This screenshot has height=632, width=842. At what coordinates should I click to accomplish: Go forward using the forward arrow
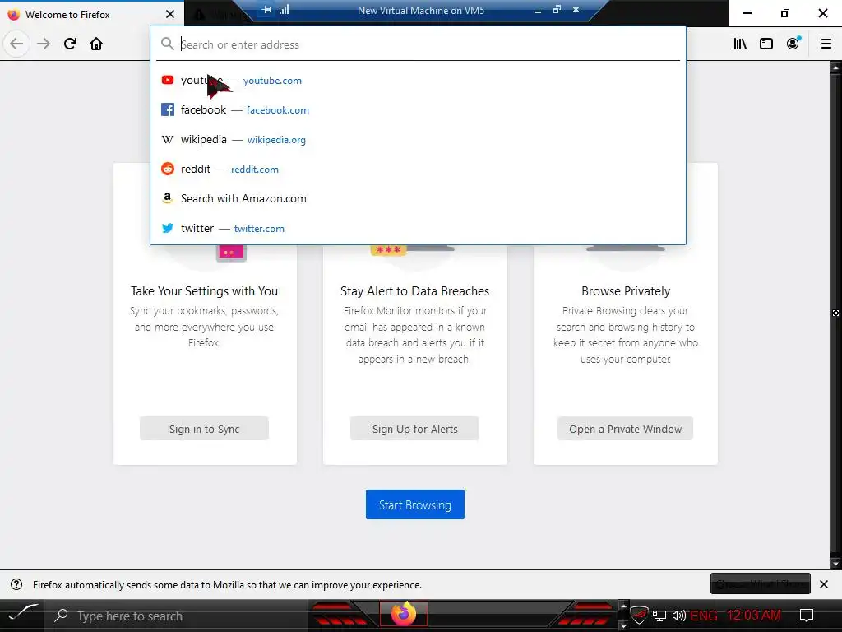click(x=44, y=44)
